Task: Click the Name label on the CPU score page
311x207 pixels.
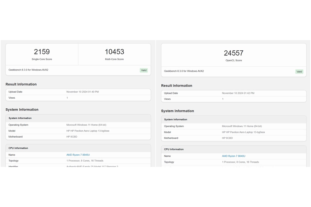Action: 12,155
